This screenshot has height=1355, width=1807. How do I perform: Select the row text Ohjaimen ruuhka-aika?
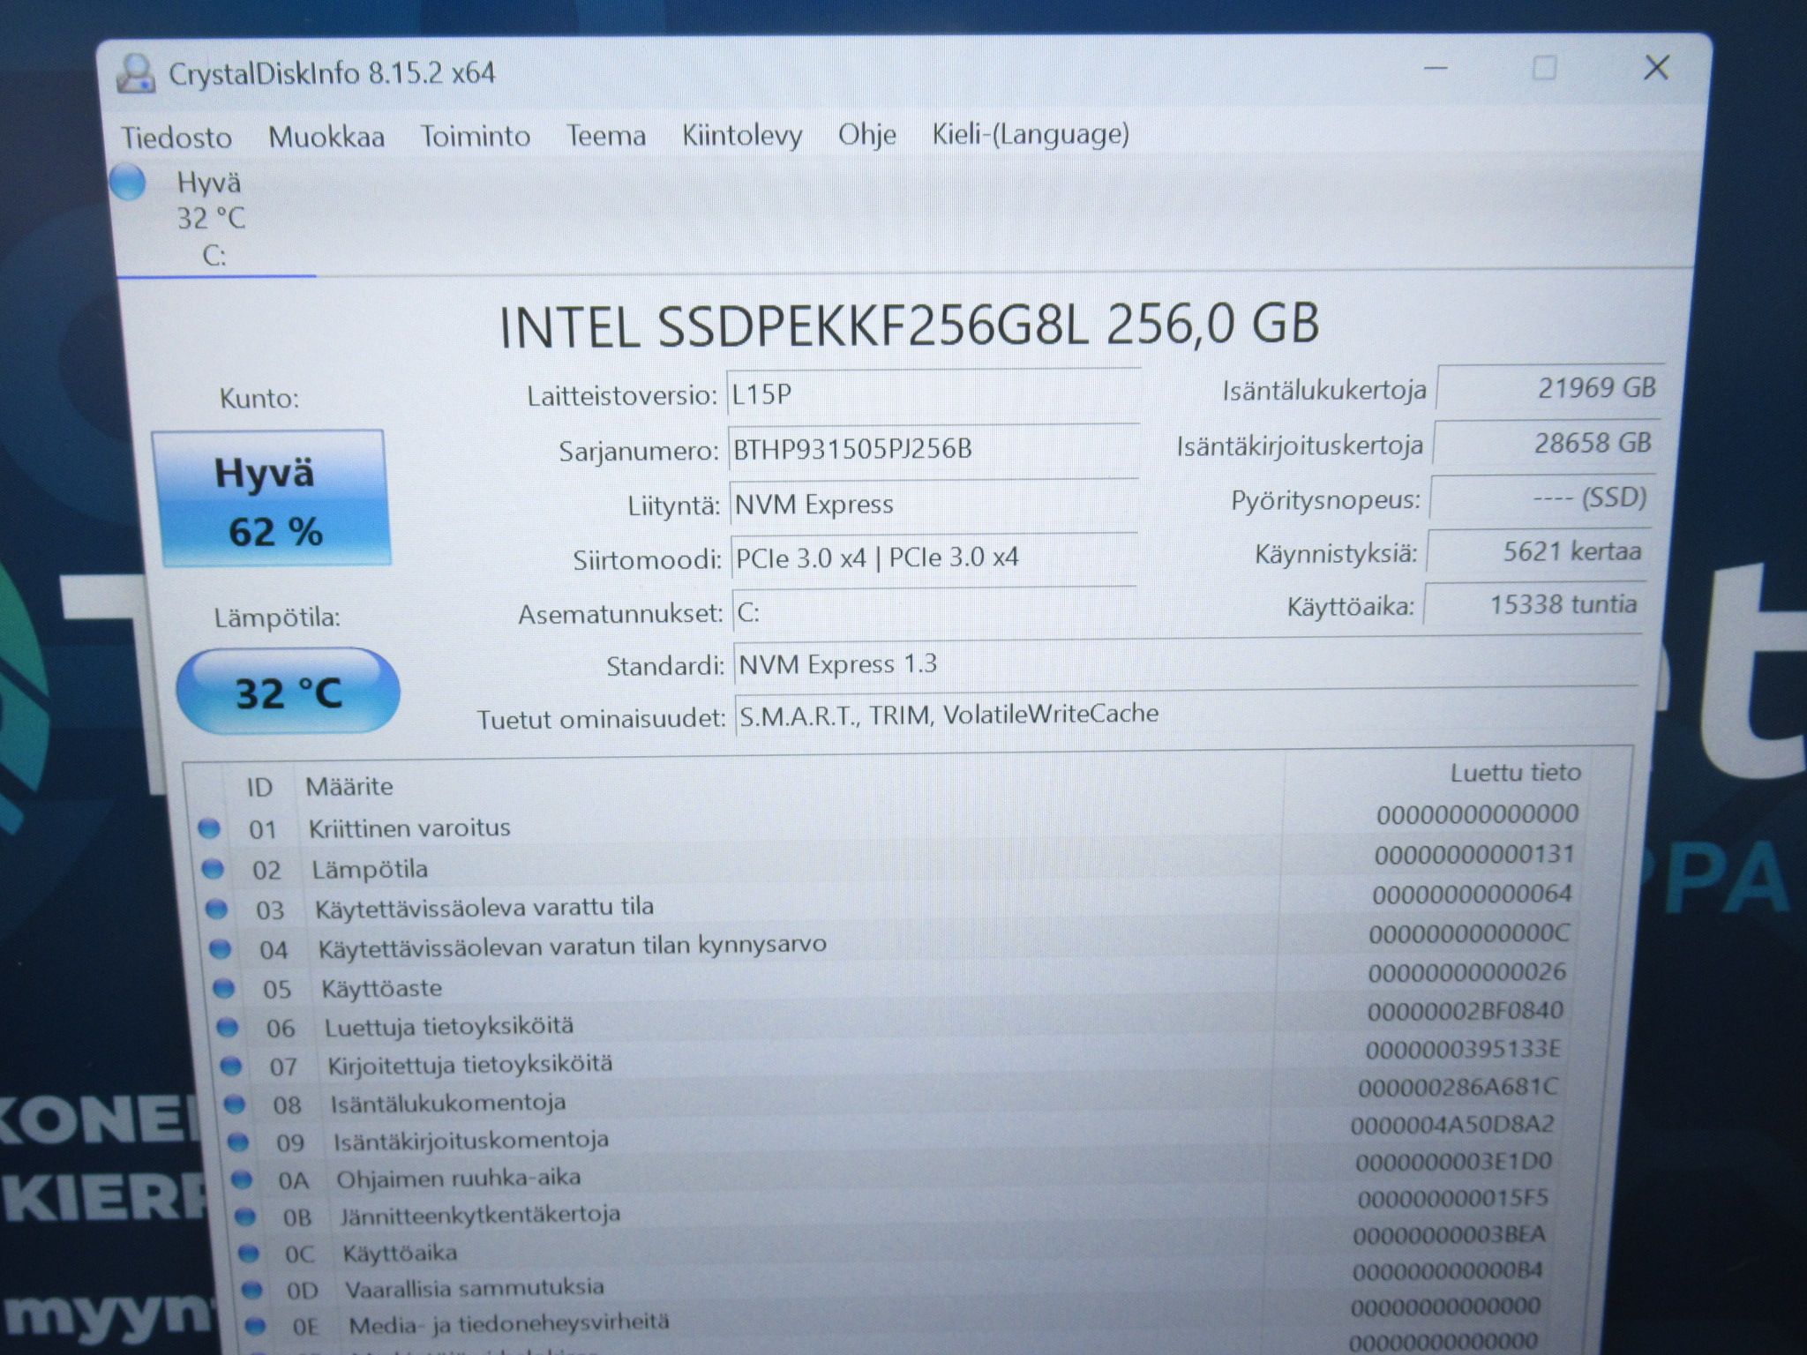coord(459,1178)
